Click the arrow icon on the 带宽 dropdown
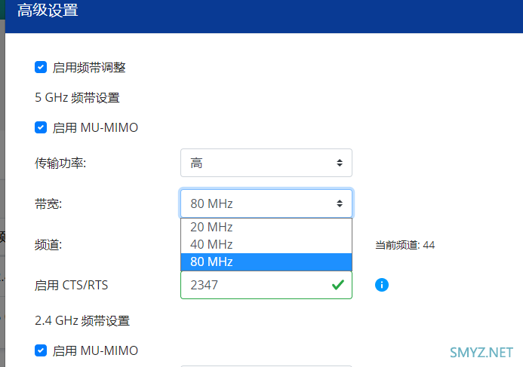The width and height of the screenshot is (523, 367). tap(339, 203)
